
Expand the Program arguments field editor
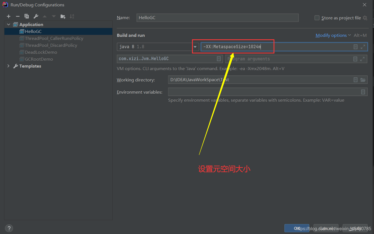362,59
